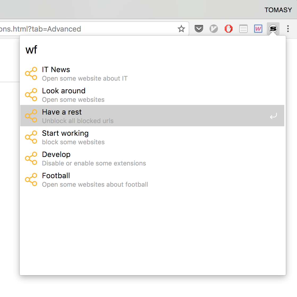Screen dimensions: 297x297
Task: Run the Develop workflow
Action: pos(152,158)
